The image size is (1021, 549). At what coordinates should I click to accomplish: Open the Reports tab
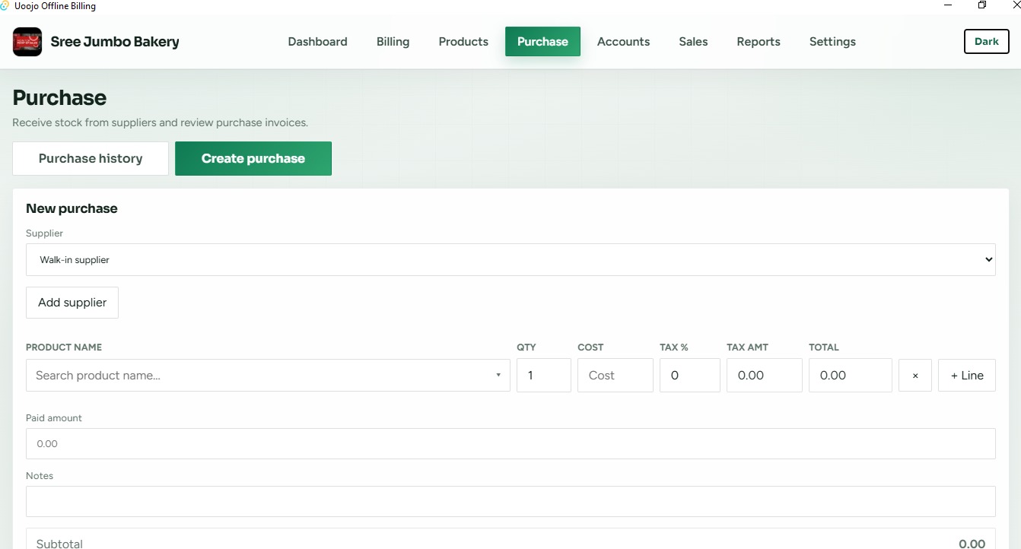pyautogui.click(x=759, y=42)
